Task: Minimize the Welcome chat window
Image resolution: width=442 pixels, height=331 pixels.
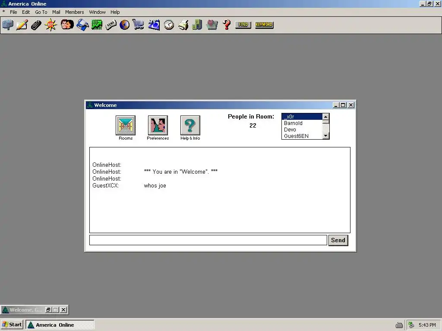Action: [335, 105]
